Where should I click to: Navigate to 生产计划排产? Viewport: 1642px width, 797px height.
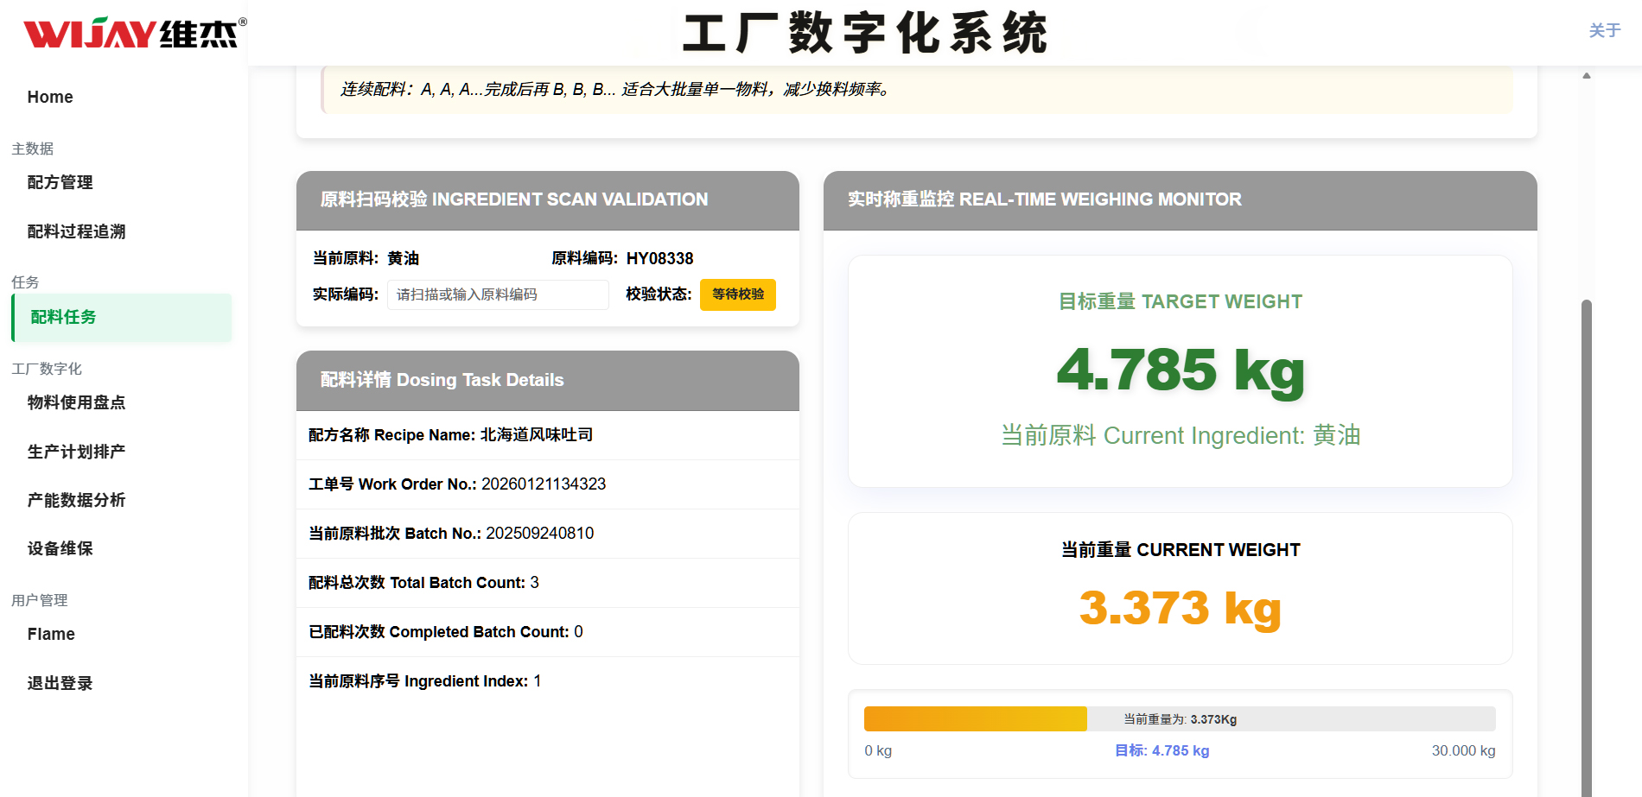[76, 452]
